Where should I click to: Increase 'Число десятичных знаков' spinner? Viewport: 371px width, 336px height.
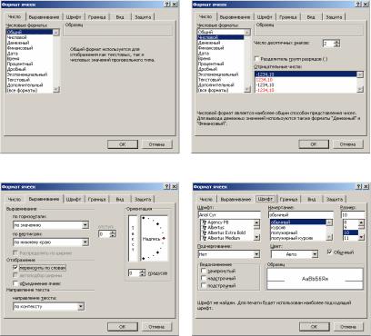click(336, 42)
